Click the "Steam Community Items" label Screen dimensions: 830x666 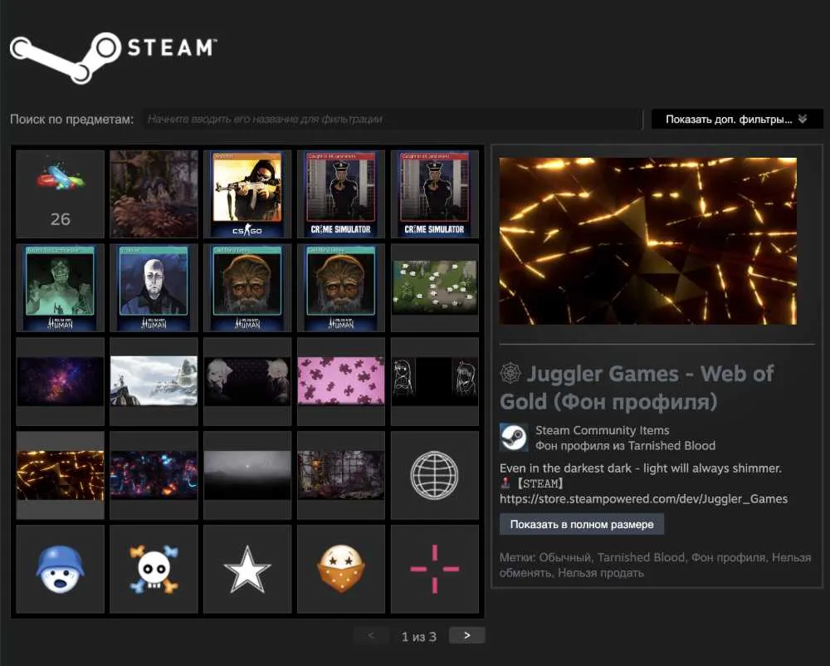point(603,430)
